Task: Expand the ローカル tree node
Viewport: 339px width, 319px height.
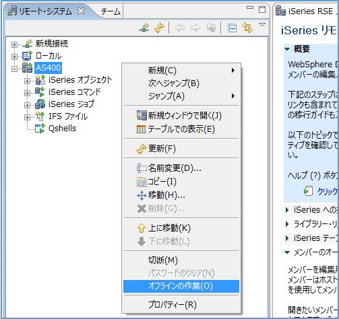Action: click(x=14, y=57)
